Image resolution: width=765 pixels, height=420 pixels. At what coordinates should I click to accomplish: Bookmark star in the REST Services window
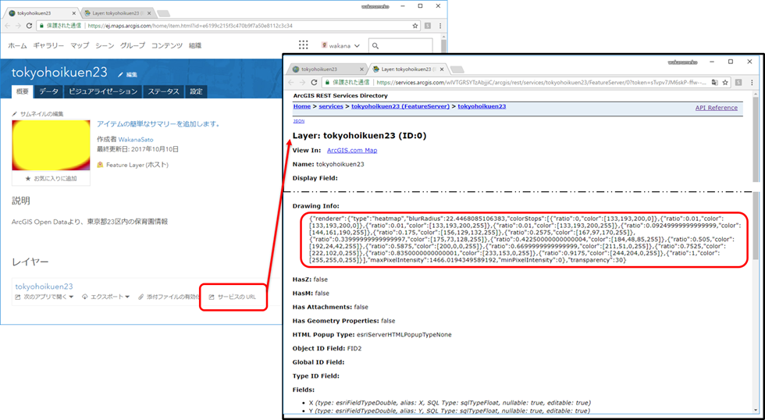[725, 83]
